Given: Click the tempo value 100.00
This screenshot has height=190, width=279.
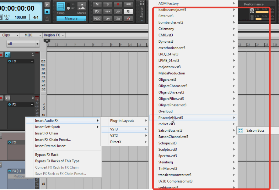Looking at the screenshot, I should (20, 18).
